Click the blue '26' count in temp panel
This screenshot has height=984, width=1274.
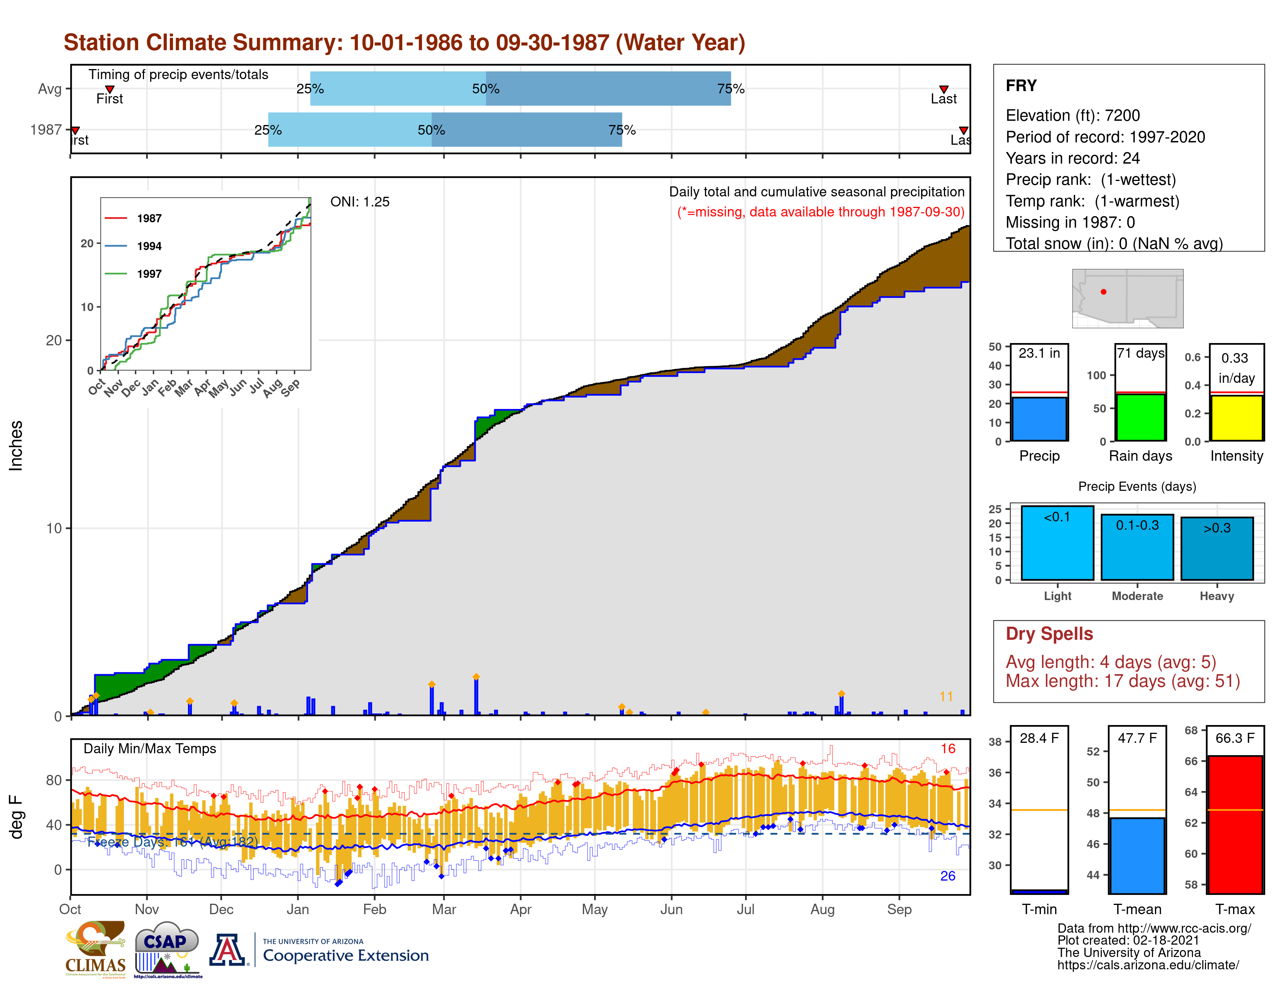[x=948, y=876]
